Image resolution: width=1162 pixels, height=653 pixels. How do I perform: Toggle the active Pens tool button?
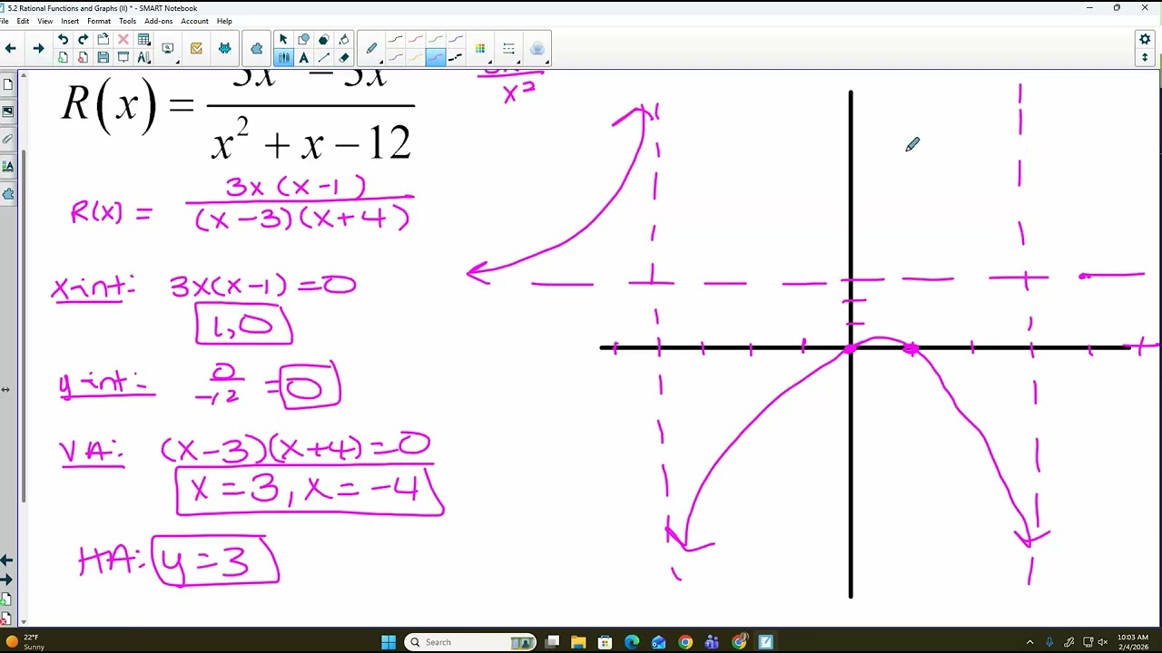(283, 57)
